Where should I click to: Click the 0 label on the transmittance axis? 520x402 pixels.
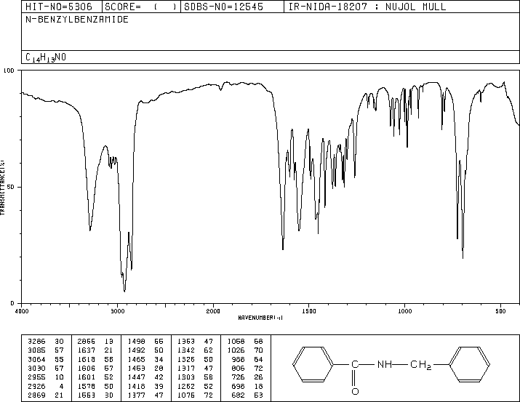coord(12,303)
